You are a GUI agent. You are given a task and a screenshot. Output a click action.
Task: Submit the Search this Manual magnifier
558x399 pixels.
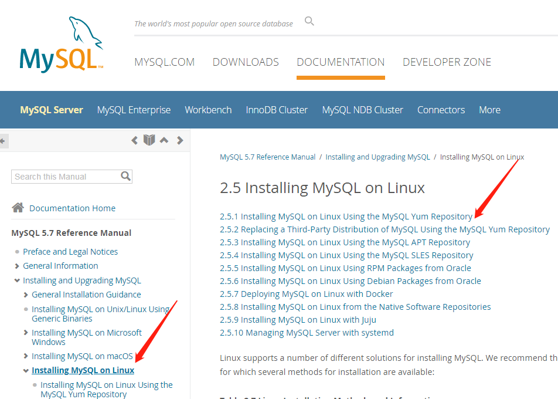(x=125, y=176)
